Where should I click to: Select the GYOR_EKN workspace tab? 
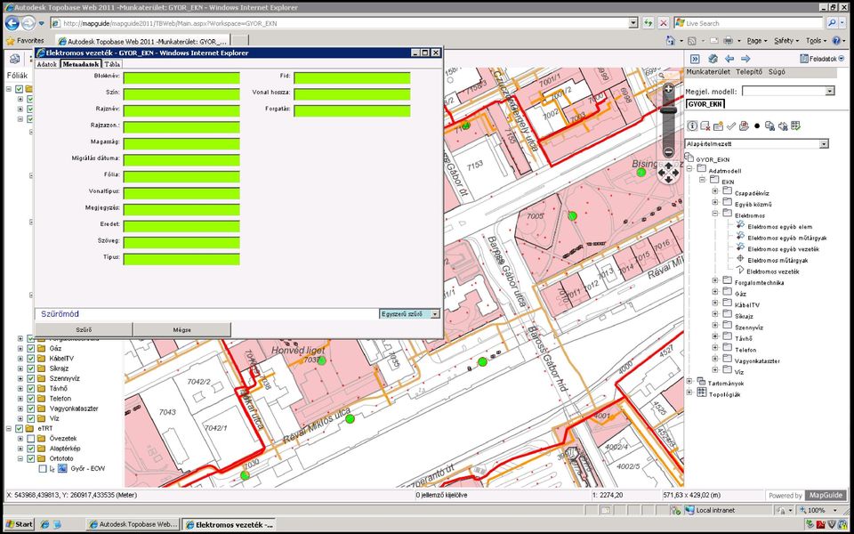coord(705,104)
